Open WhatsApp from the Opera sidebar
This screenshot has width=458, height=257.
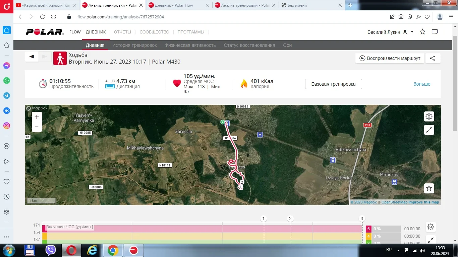(7, 81)
